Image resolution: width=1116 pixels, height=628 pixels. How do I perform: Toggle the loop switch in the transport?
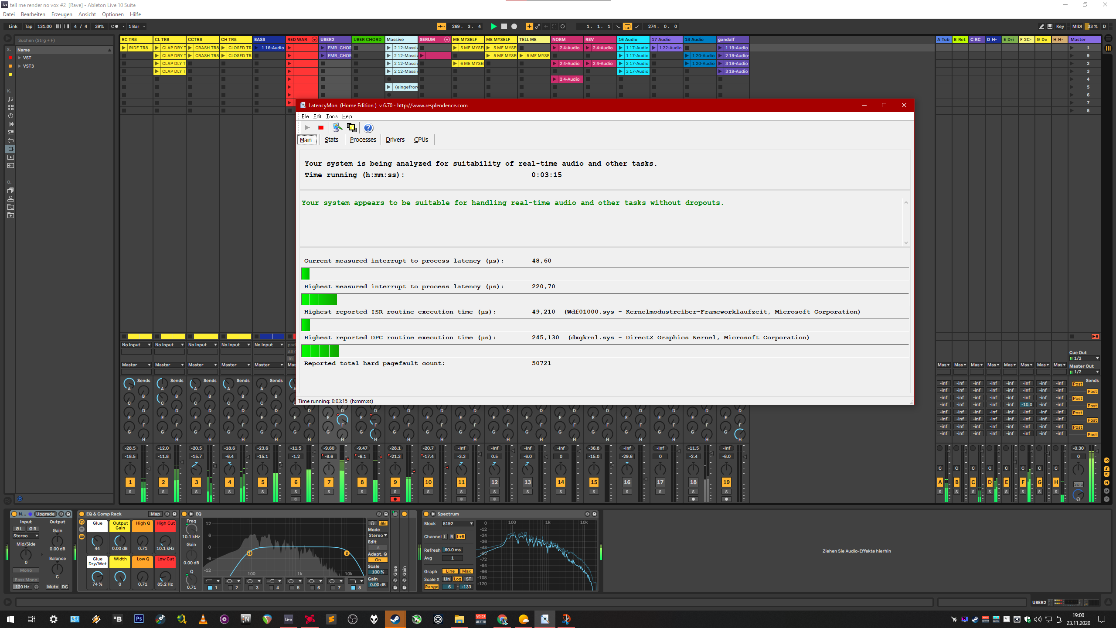(627, 27)
